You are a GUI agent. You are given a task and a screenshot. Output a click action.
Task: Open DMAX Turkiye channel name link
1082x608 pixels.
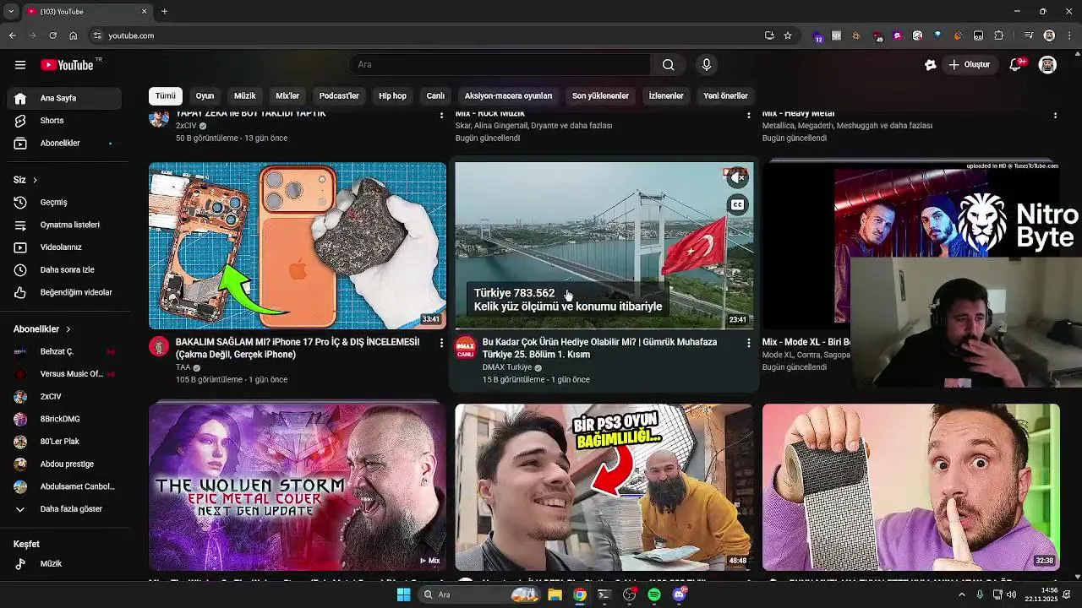507,367
